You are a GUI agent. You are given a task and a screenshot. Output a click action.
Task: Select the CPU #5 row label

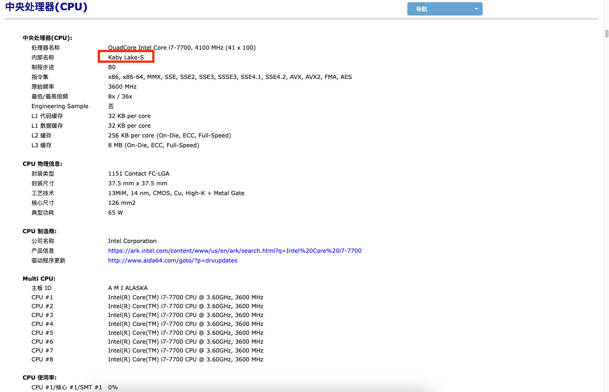42,333
